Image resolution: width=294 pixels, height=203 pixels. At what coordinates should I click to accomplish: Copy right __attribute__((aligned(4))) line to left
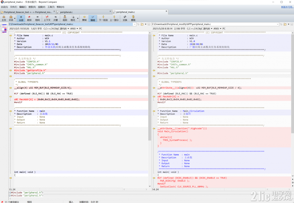tap(154, 88)
